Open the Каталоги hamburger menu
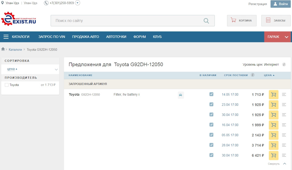This screenshot has width=292, height=170. (x=16, y=37)
